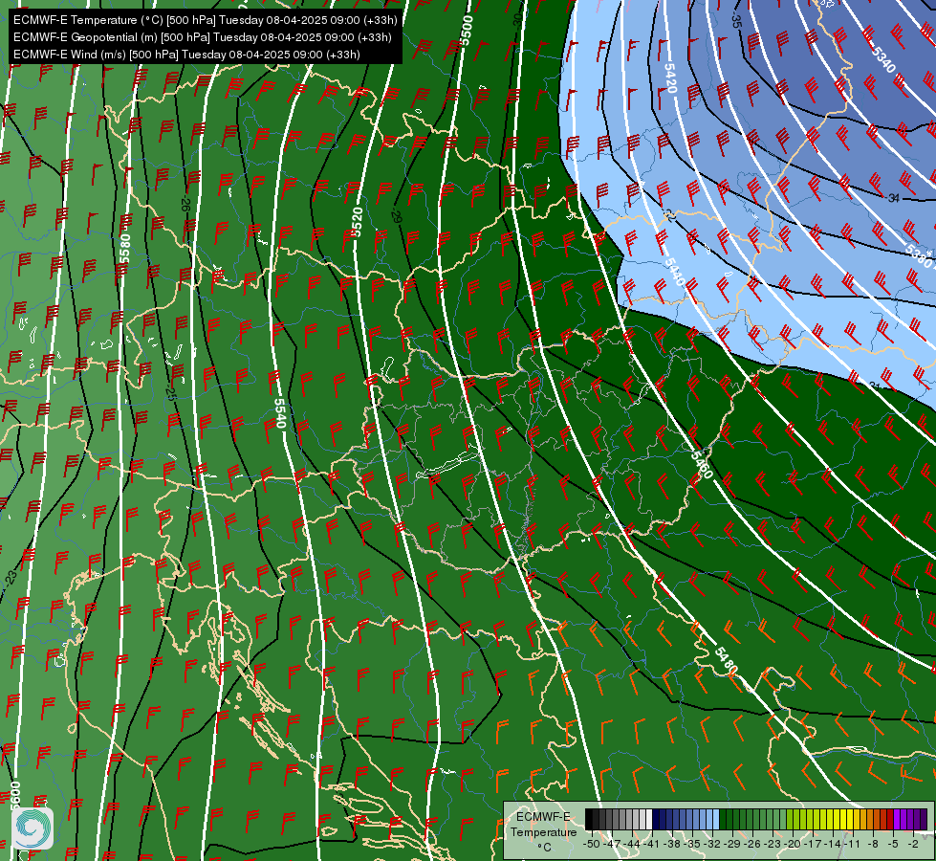Click the -26 isotherm label on the map
The image size is (936, 861).
tap(185, 203)
